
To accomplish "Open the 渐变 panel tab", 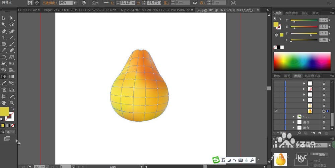I will coord(315,13).
